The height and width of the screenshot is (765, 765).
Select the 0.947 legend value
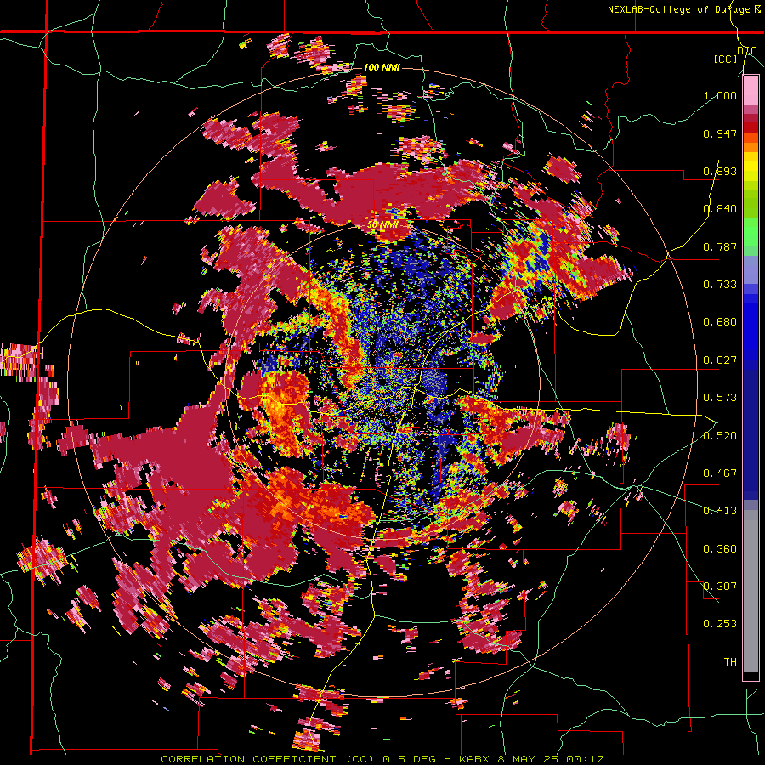tap(720, 133)
